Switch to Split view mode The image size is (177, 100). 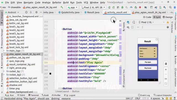157,17
